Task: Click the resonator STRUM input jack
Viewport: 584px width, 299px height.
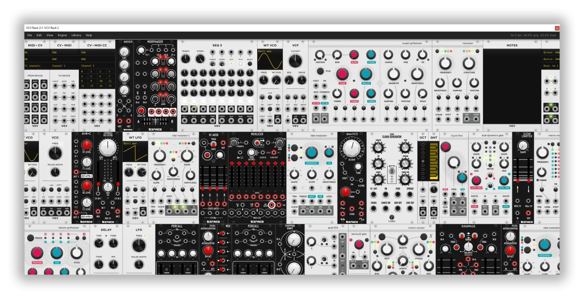Action: coord(438,119)
